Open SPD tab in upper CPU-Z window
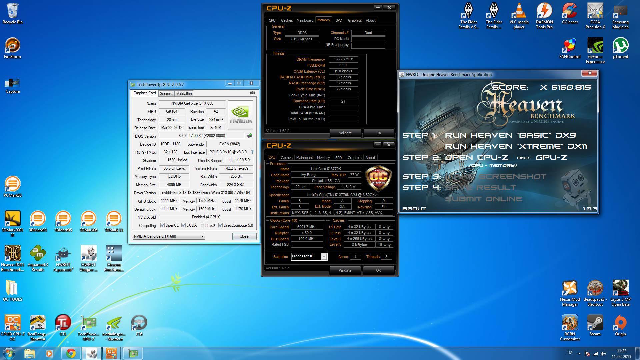640x360 pixels. [x=339, y=20]
